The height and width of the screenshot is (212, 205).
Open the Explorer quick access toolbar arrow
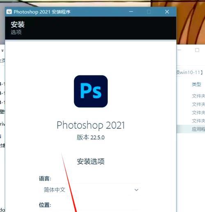(x=2, y=51)
